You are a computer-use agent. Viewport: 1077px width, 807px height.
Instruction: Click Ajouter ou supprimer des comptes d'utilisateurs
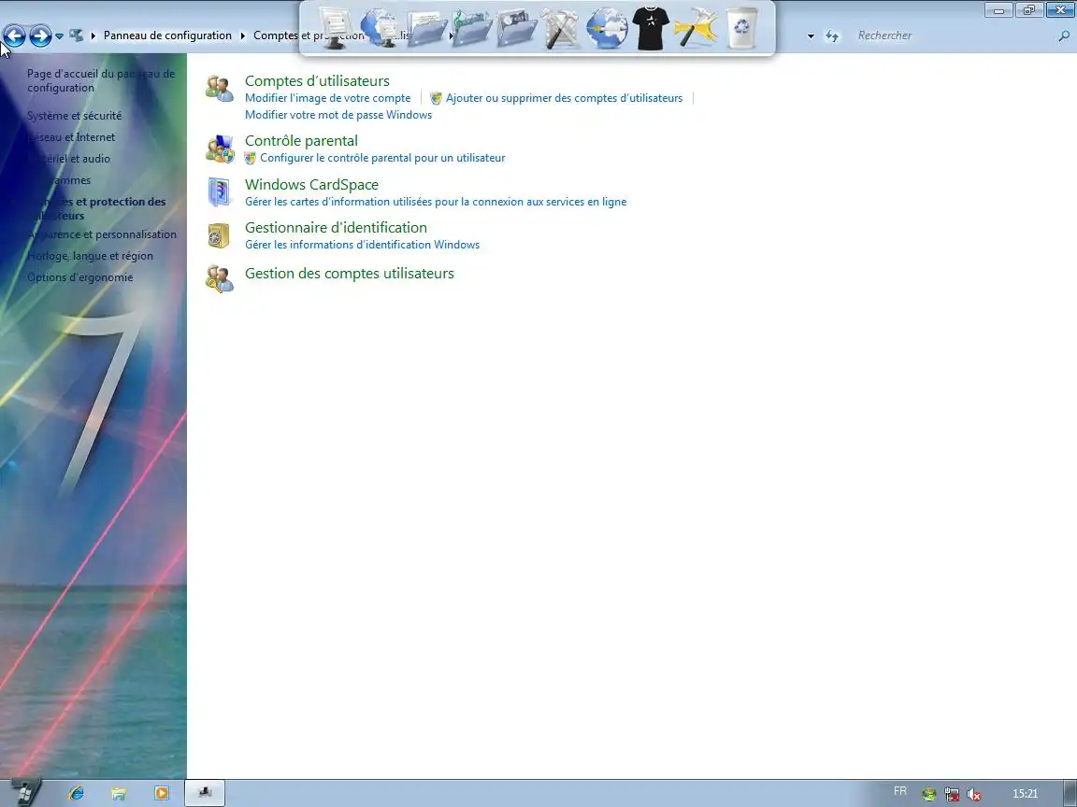coord(564,98)
